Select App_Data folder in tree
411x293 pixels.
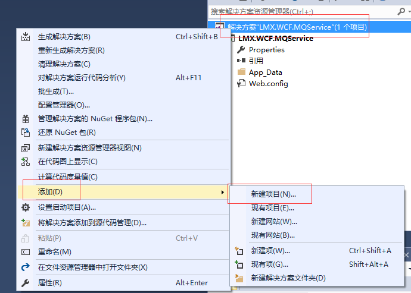265,72
